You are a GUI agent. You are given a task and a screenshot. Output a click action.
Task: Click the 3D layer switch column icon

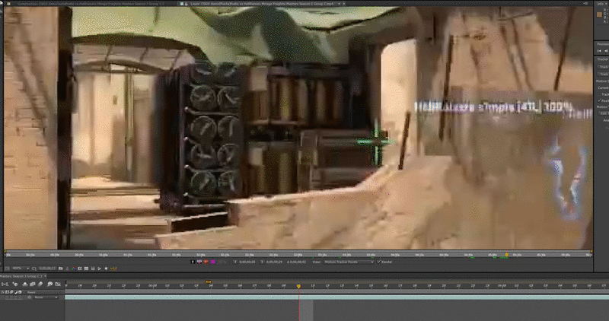20,292
